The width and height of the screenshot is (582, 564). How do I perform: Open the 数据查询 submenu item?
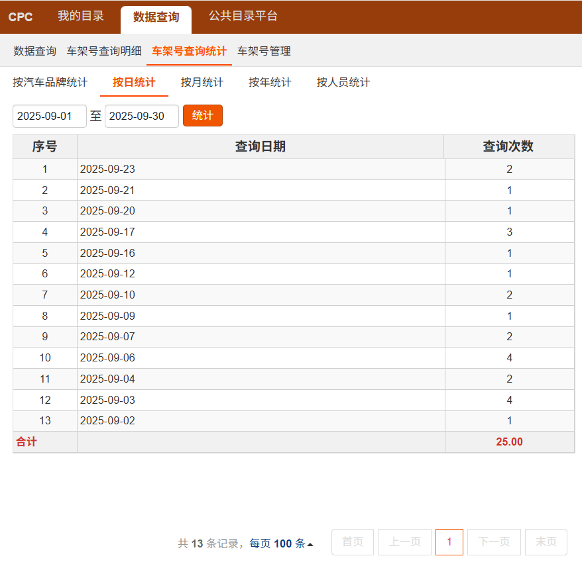pos(35,51)
